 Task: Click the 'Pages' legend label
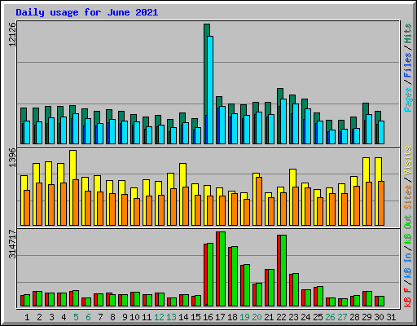point(408,99)
